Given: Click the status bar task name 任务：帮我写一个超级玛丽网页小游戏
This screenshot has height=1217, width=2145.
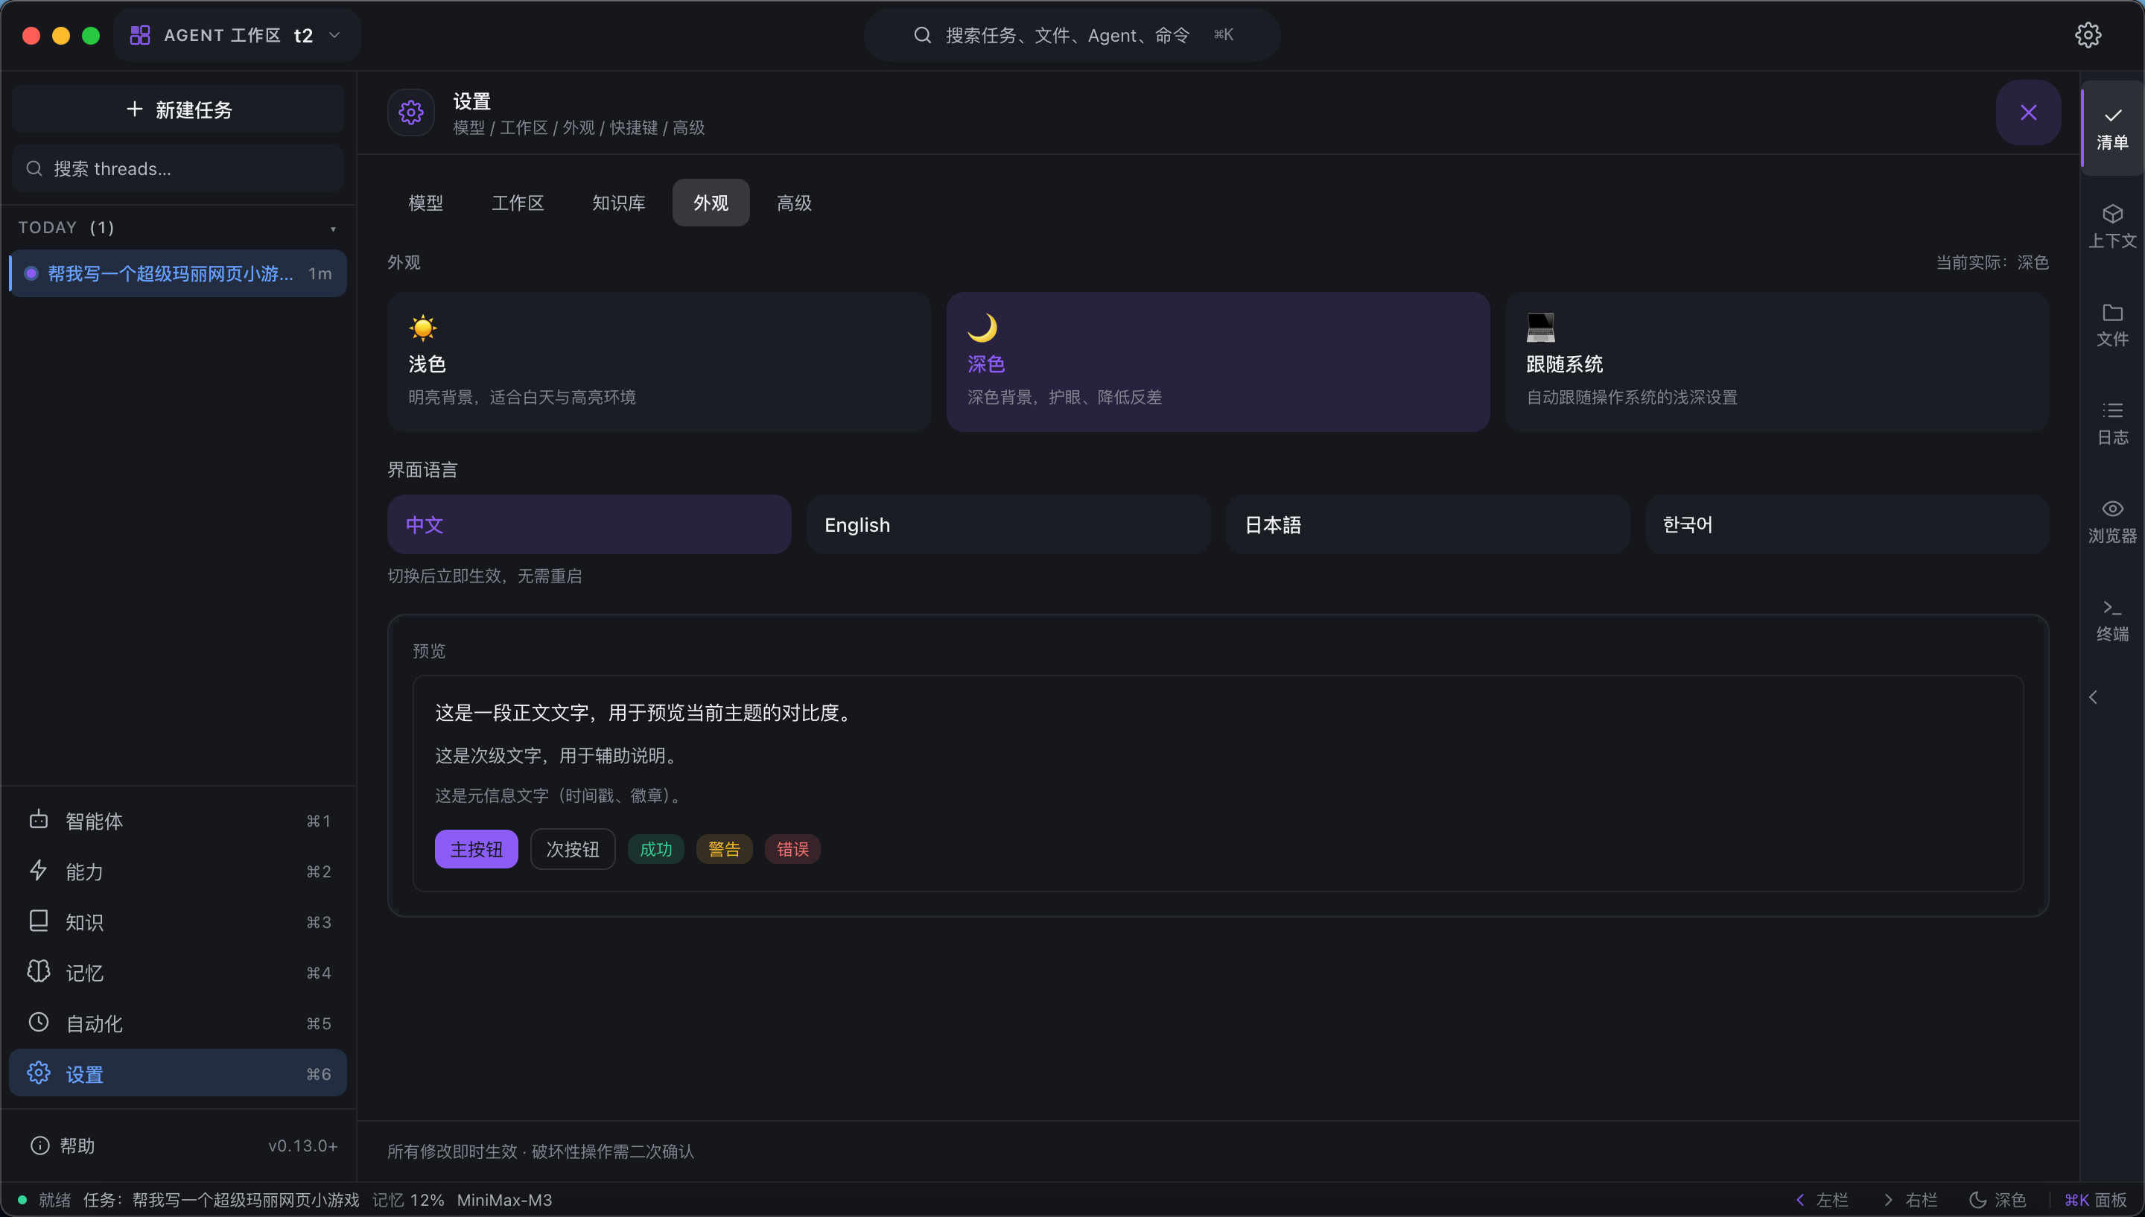Looking at the screenshot, I should click(x=221, y=1201).
